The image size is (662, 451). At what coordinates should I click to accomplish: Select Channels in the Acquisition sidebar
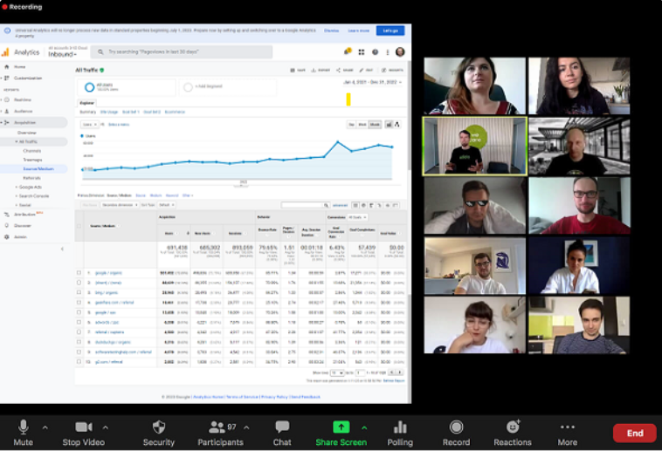pos(32,150)
